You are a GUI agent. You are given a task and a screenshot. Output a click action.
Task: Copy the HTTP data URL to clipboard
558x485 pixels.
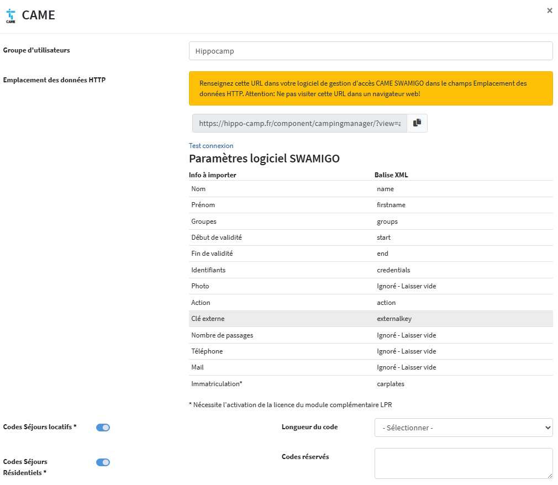click(417, 123)
